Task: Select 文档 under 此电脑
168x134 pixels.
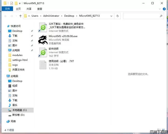Action: pos(15,95)
